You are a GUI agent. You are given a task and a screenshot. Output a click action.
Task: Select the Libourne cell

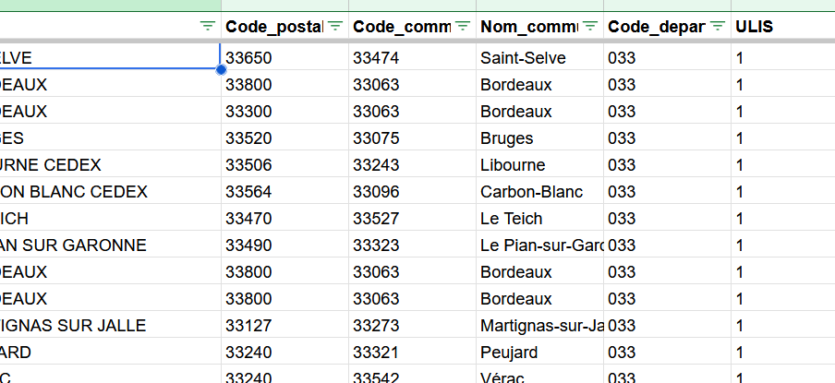(x=513, y=165)
